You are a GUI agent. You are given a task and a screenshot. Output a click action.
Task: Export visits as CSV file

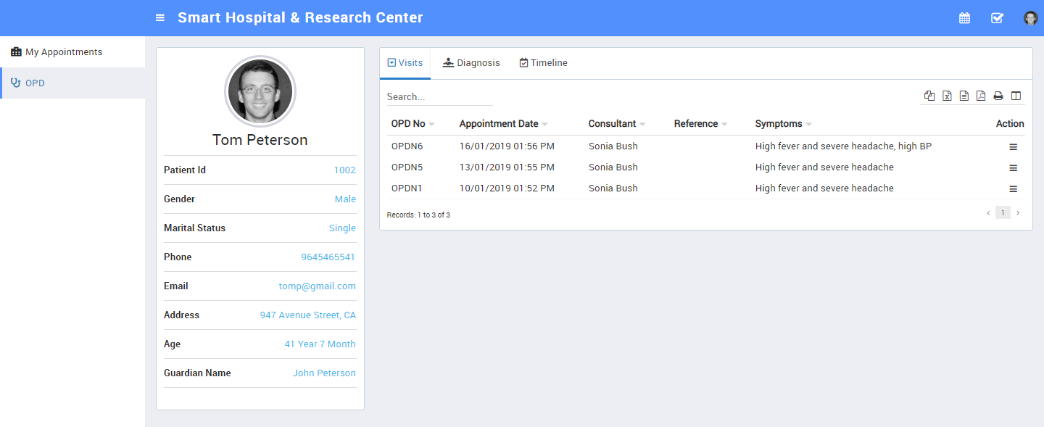click(x=964, y=96)
